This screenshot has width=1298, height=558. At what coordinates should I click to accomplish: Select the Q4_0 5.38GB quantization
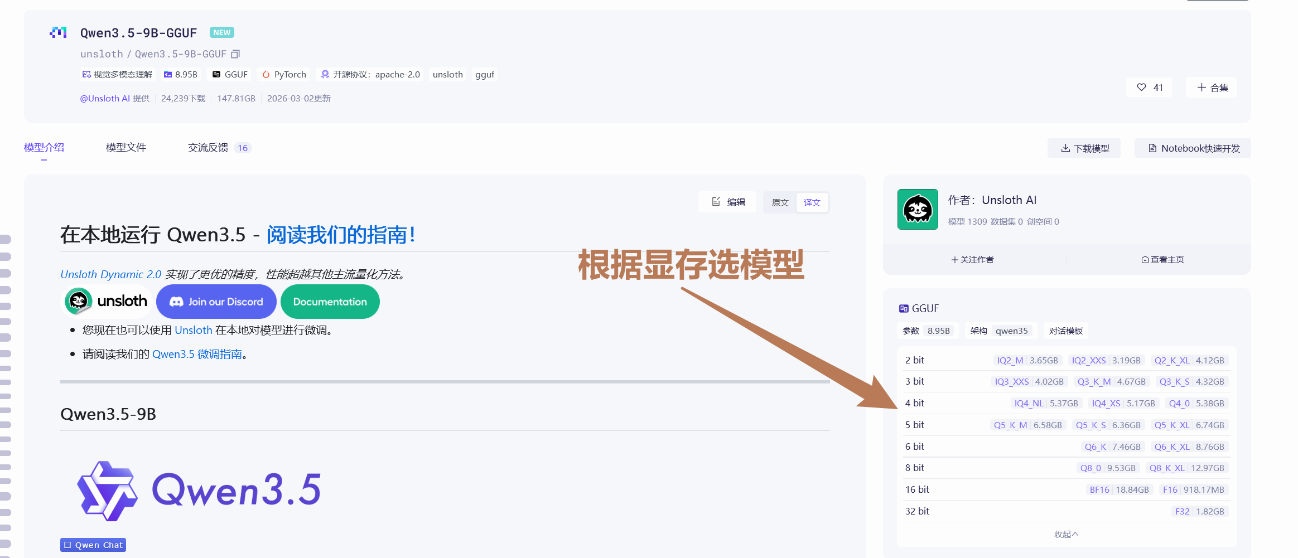tap(1196, 404)
